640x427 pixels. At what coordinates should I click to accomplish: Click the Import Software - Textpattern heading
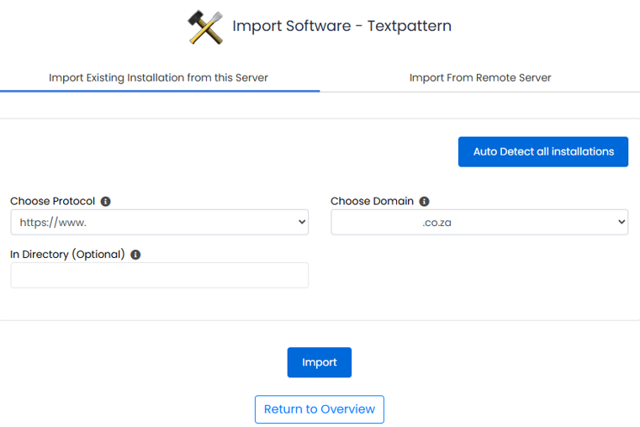tap(341, 26)
